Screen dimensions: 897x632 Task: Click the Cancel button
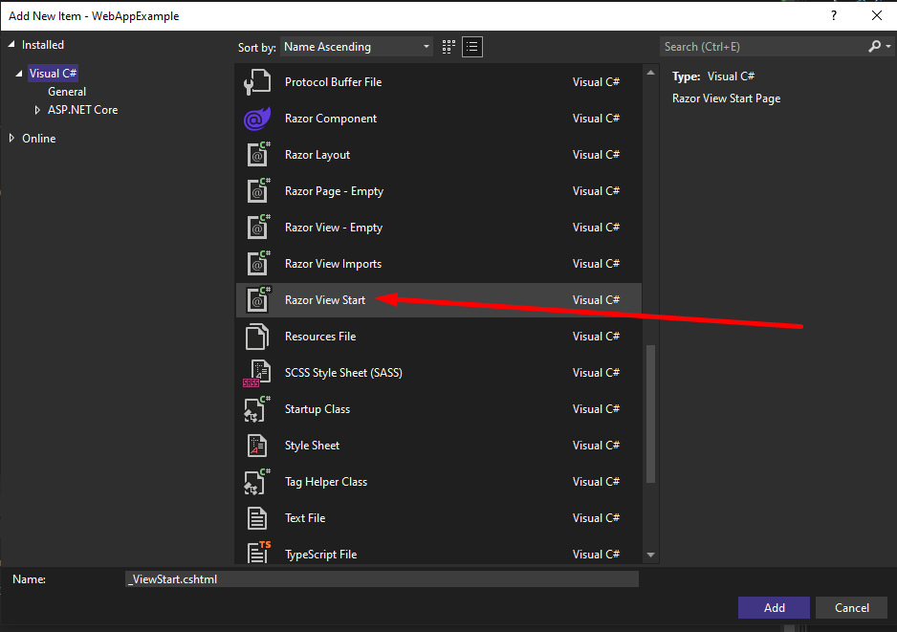coord(851,607)
